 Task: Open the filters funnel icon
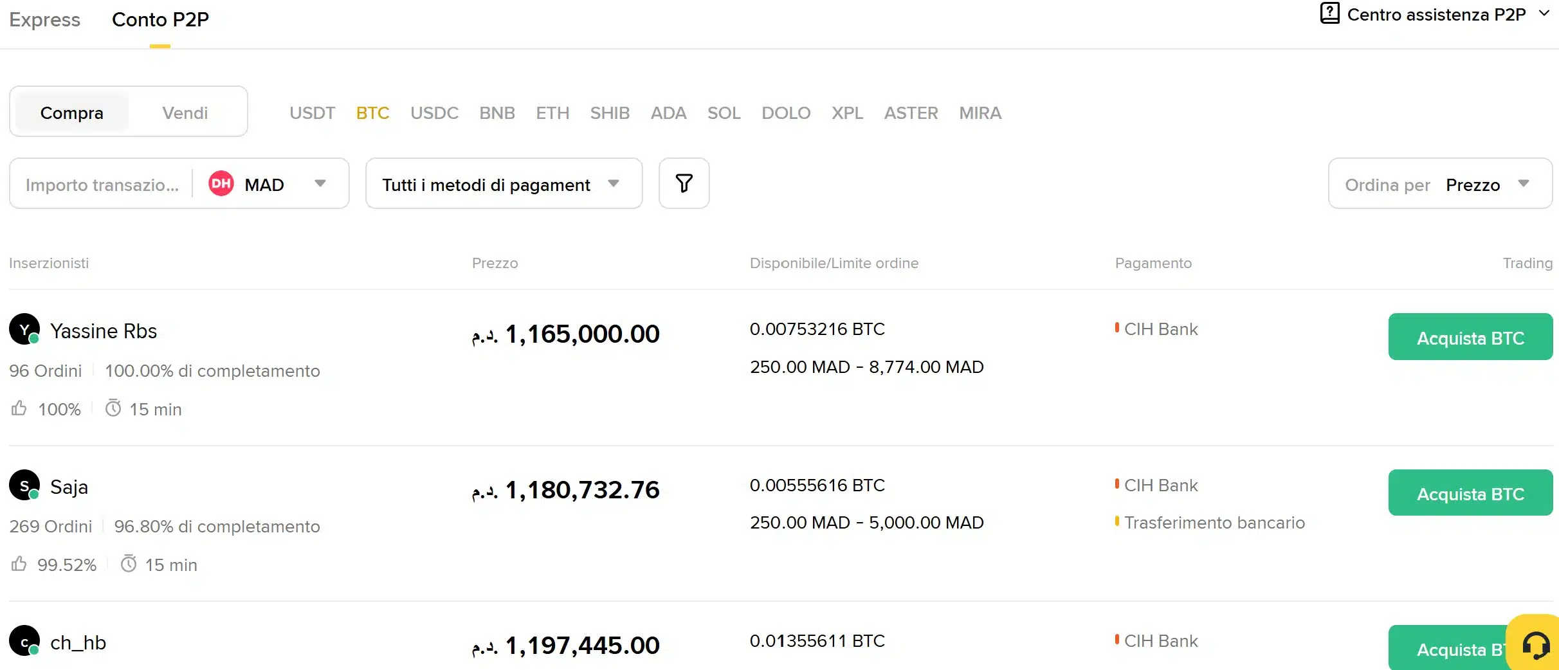click(x=684, y=183)
